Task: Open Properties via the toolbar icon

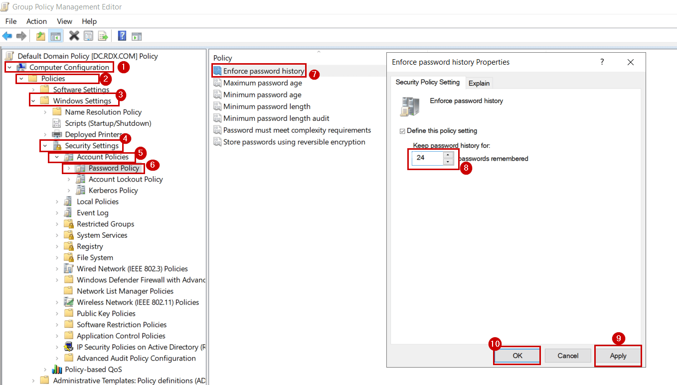Action: [x=88, y=35]
